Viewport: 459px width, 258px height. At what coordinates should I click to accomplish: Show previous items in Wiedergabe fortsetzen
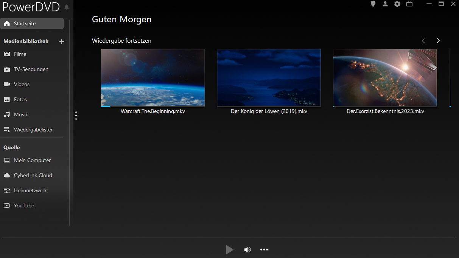[423, 40]
